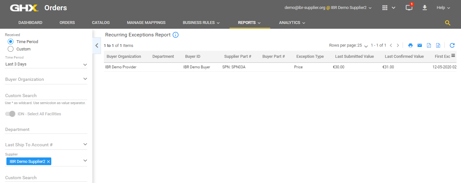Switch to the Orders tab
This screenshot has height=183, width=461.
pos(67,23)
